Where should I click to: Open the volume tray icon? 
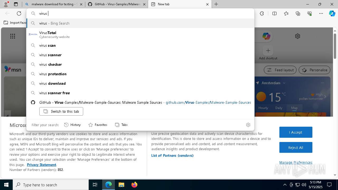click(304, 185)
